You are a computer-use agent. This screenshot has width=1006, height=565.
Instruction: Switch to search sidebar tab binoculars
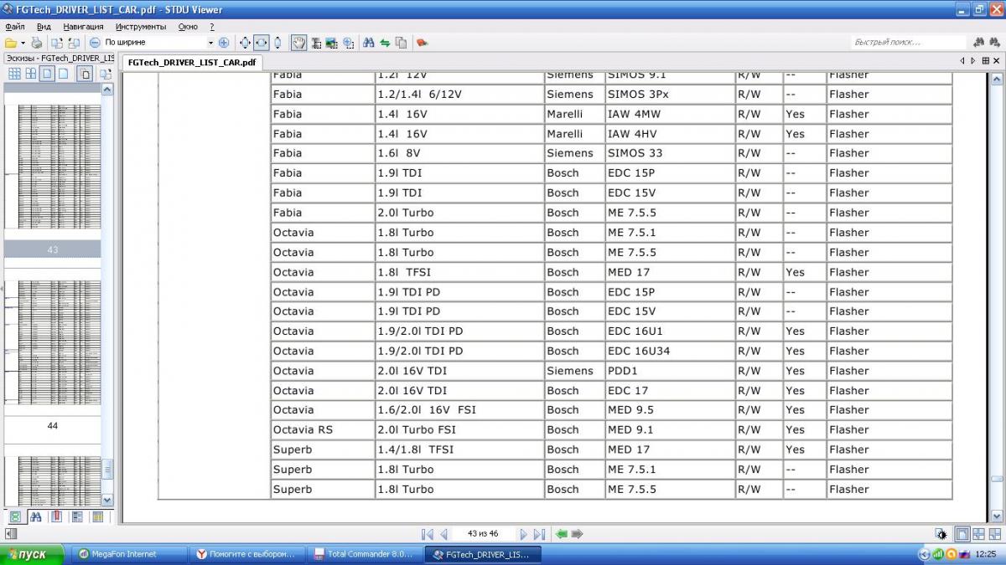(x=36, y=517)
